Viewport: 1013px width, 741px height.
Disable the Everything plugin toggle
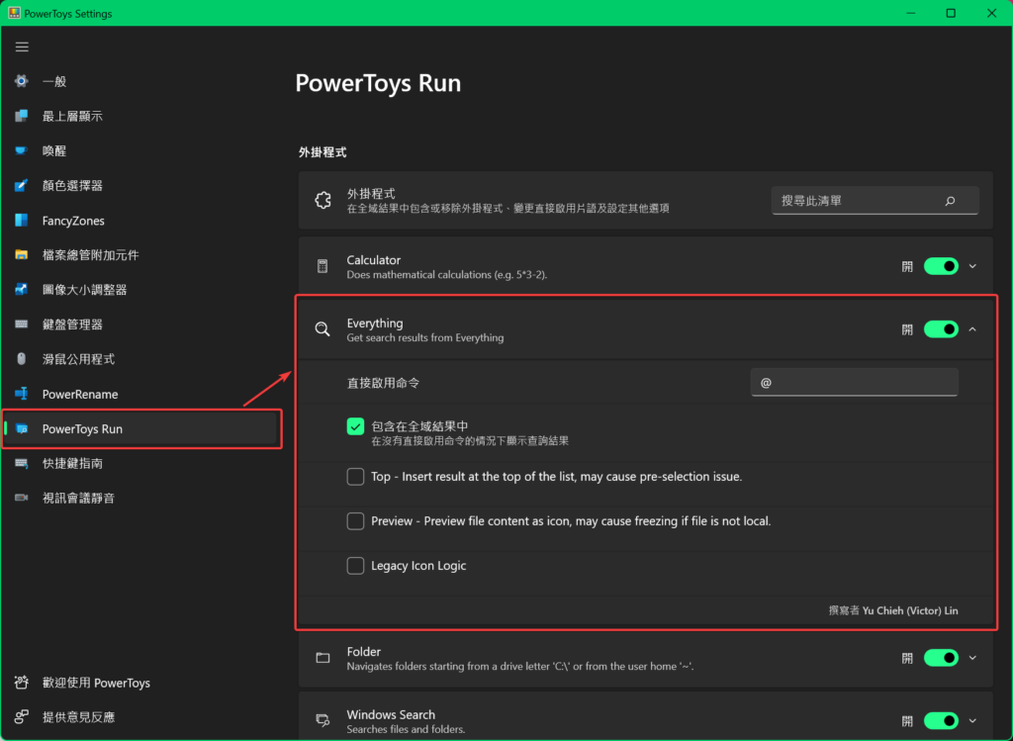[941, 329]
